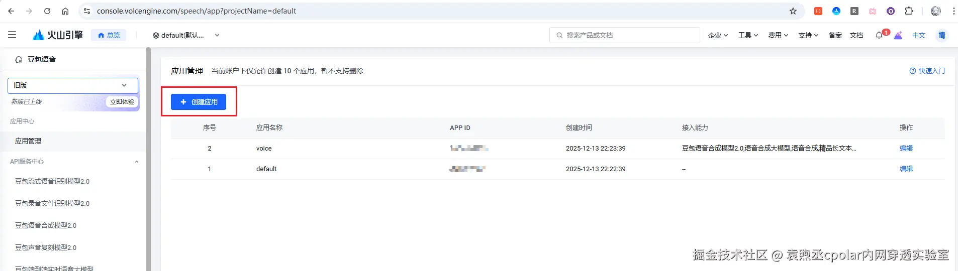958x271 pixels.
Task: Click the sidebar vertical scrollbar
Action: click(x=148, y=159)
